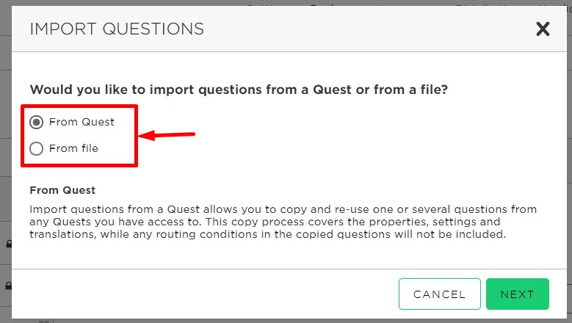The height and width of the screenshot is (323, 572).
Task: Click the red arrow annotation
Action: coord(167,135)
